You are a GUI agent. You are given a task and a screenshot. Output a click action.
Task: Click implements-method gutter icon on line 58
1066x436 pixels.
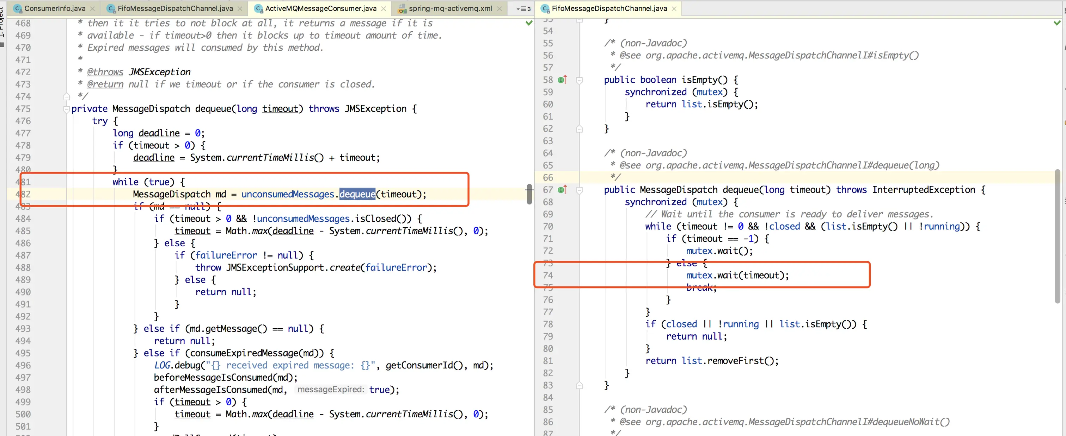(562, 80)
